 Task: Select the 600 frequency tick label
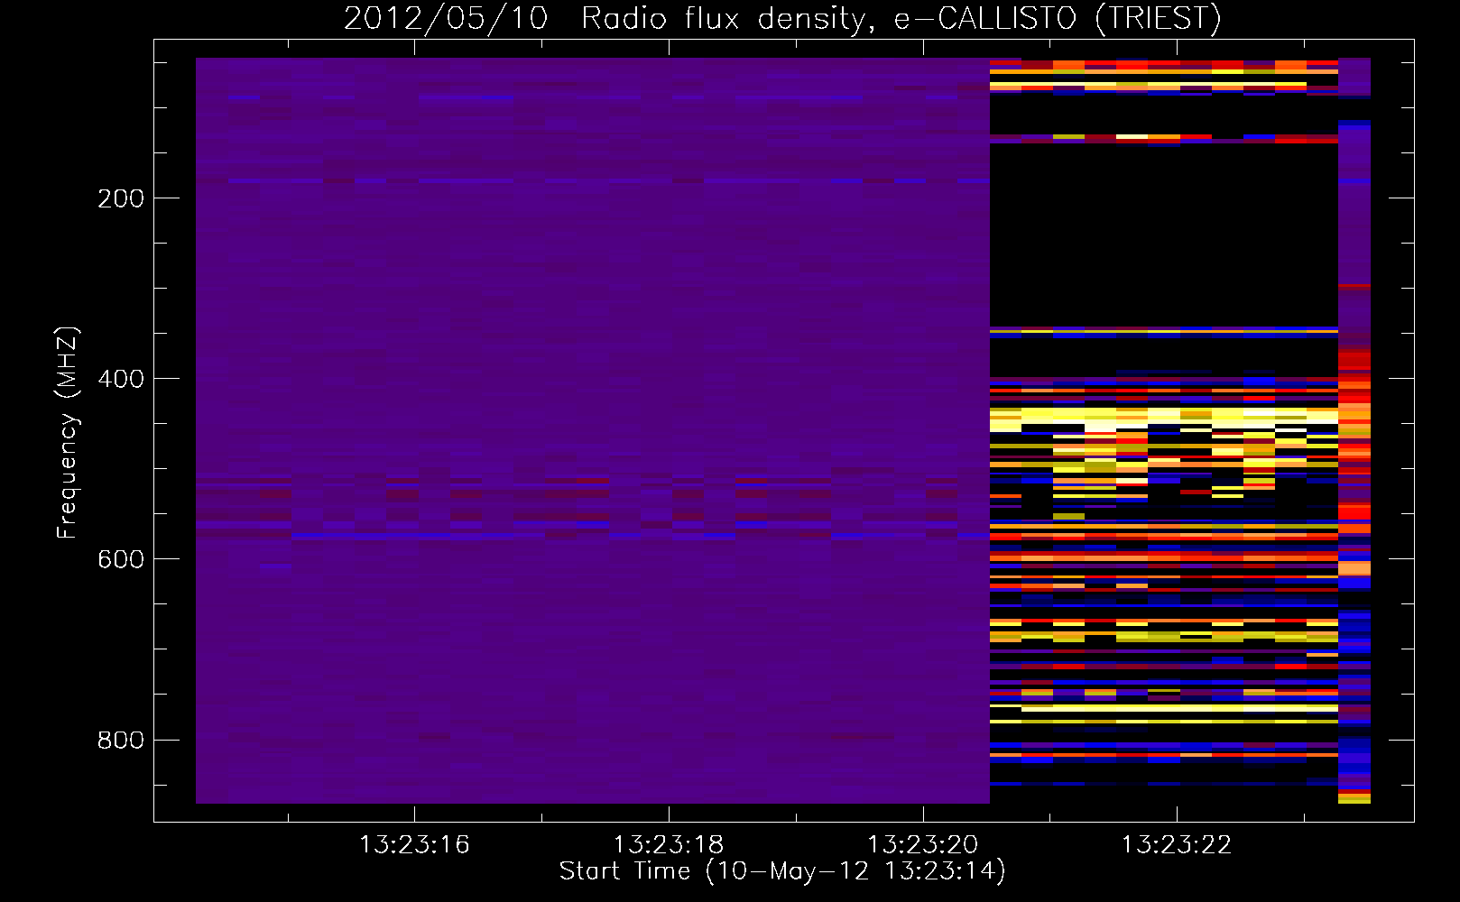(x=121, y=559)
